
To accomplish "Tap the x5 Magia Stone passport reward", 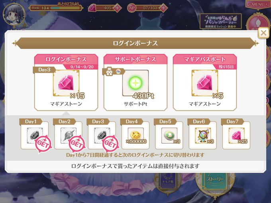I will [205, 83].
